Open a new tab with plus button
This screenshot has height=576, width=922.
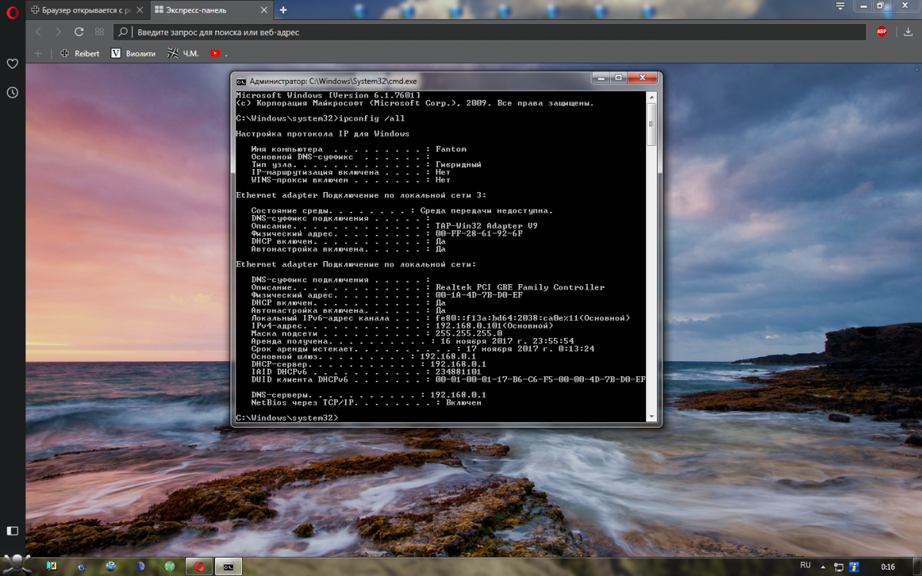pyautogui.click(x=283, y=10)
